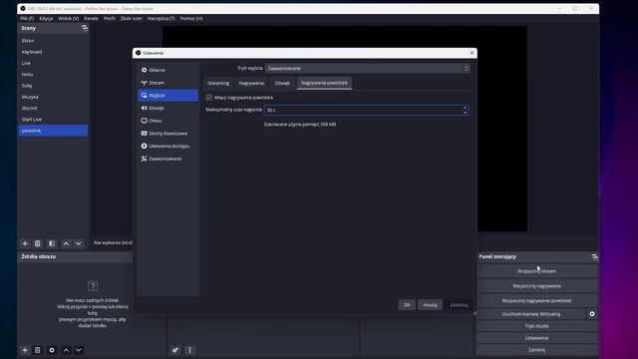Open virtual camera settings gear icon
This screenshot has width=638, height=359.
[x=592, y=314]
